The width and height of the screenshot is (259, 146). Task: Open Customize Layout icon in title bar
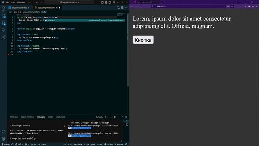point(114,2)
